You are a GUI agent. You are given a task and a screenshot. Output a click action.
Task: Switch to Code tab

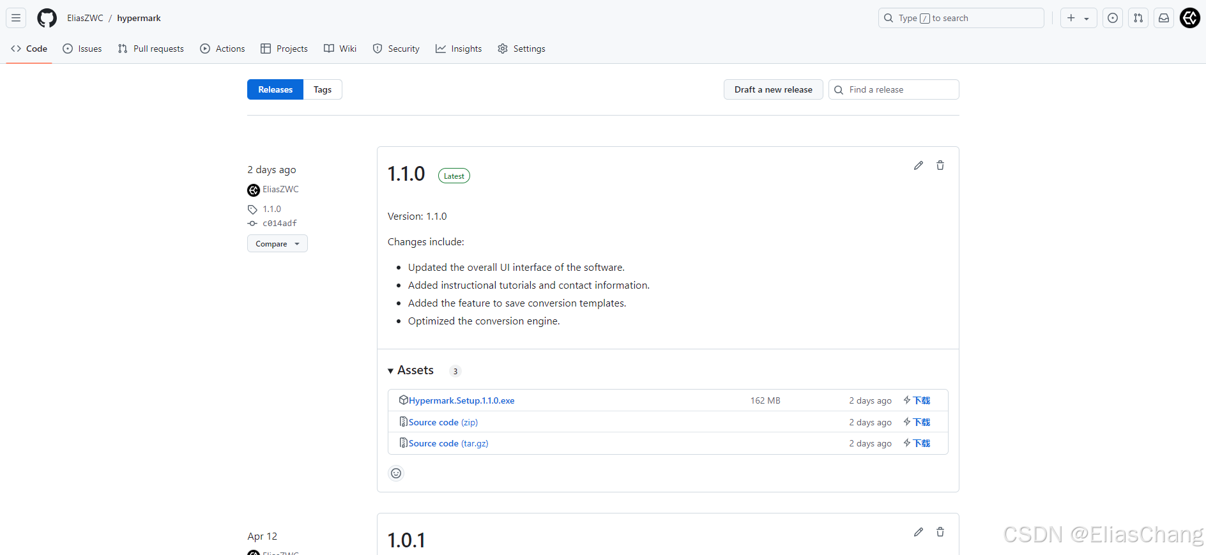(29, 49)
